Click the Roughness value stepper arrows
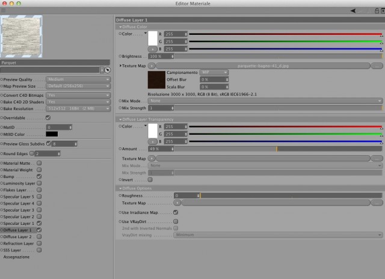Screen dimensions: 385x279 coord(198,195)
